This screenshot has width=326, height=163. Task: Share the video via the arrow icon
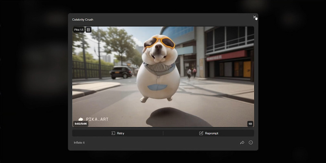pos(242,143)
